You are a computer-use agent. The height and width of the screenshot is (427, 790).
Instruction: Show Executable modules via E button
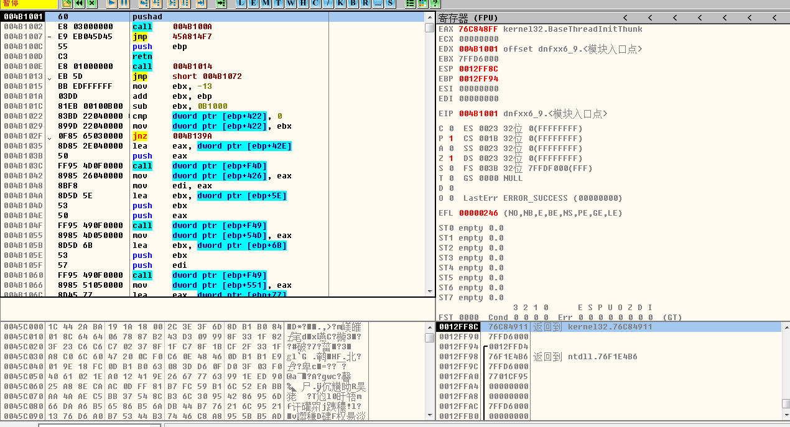(x=253, y=3)
